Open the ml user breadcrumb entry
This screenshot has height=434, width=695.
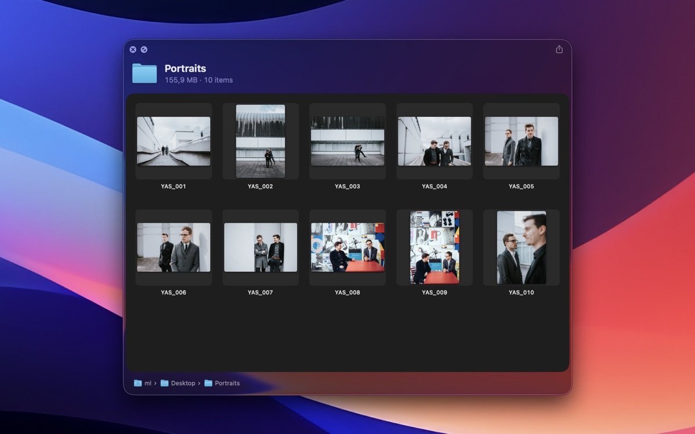pyautogui.click(x=147, y=383)
